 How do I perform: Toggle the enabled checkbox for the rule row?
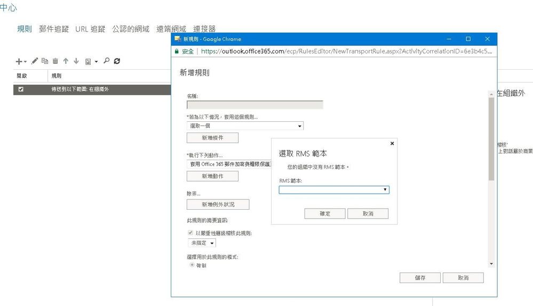pyautogui.click(x=21, y=89)
